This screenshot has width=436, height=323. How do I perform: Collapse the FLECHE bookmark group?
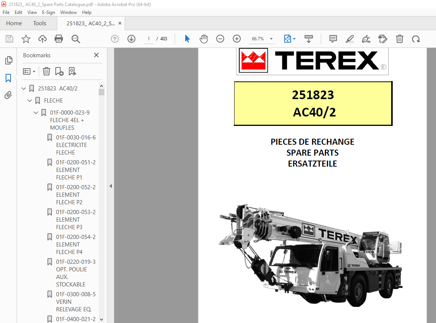coord(30,101)
